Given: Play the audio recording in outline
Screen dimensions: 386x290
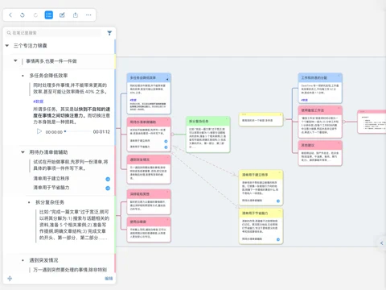Looking at the screenshot, I should pos(39,131).
